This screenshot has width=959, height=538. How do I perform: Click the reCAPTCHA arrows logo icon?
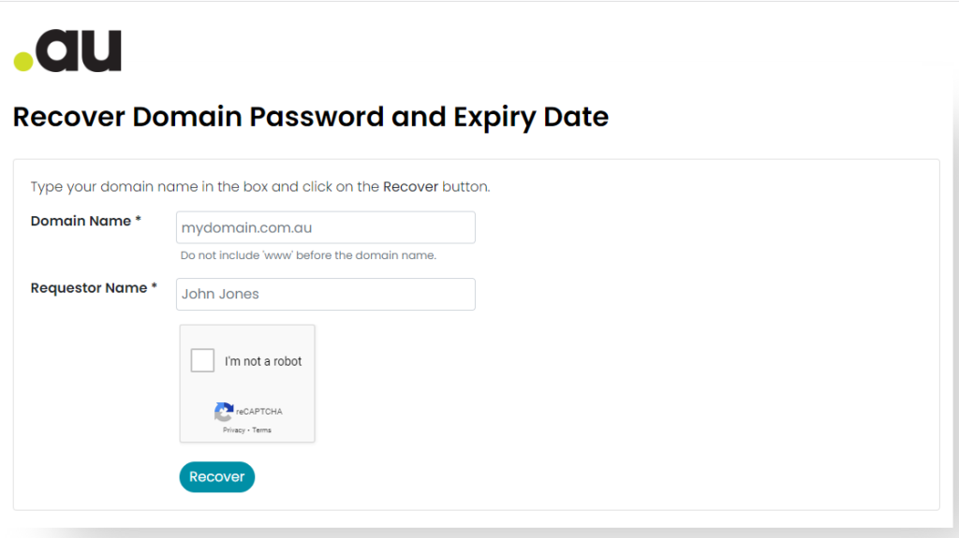[x=224, y=412]
